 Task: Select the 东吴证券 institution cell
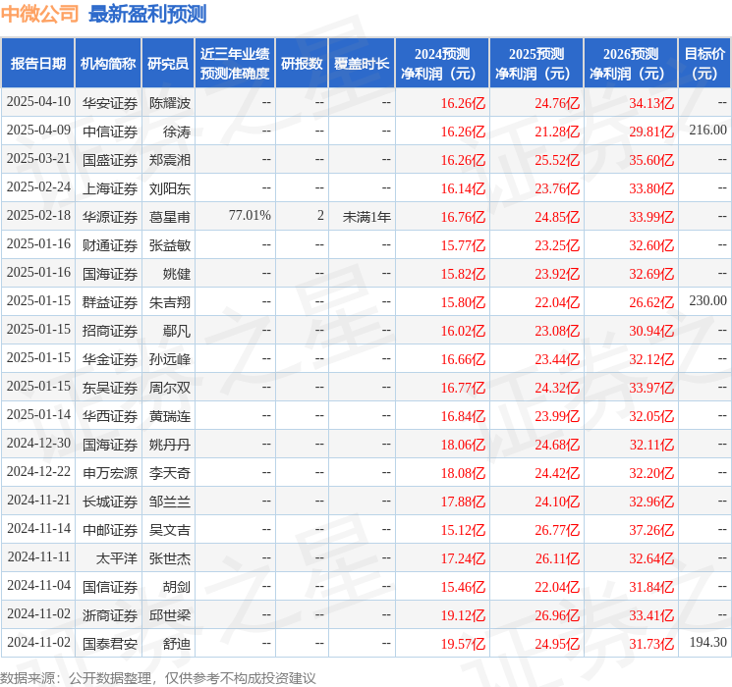point(110,387)
